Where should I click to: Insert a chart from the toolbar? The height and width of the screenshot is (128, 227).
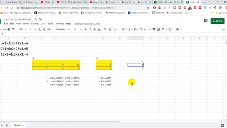(159, 29)
